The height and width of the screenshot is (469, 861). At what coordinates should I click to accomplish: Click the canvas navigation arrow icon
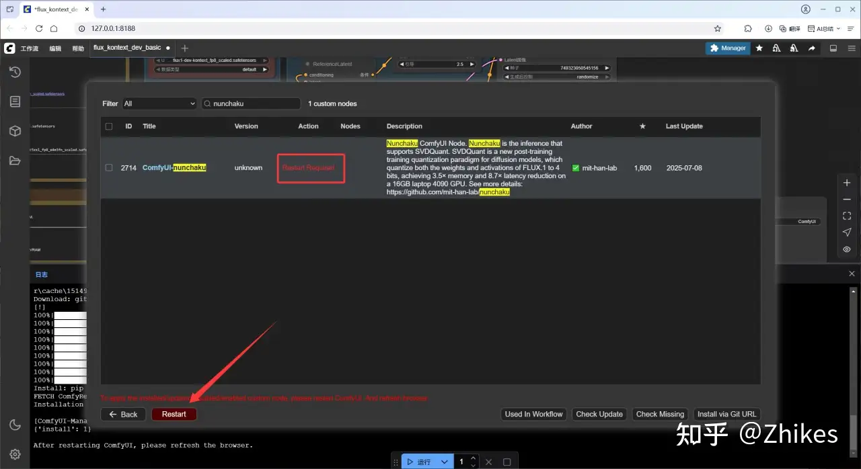(847, 232)
